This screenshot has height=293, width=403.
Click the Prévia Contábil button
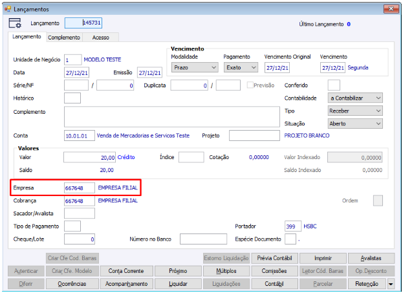pos(274,258)
